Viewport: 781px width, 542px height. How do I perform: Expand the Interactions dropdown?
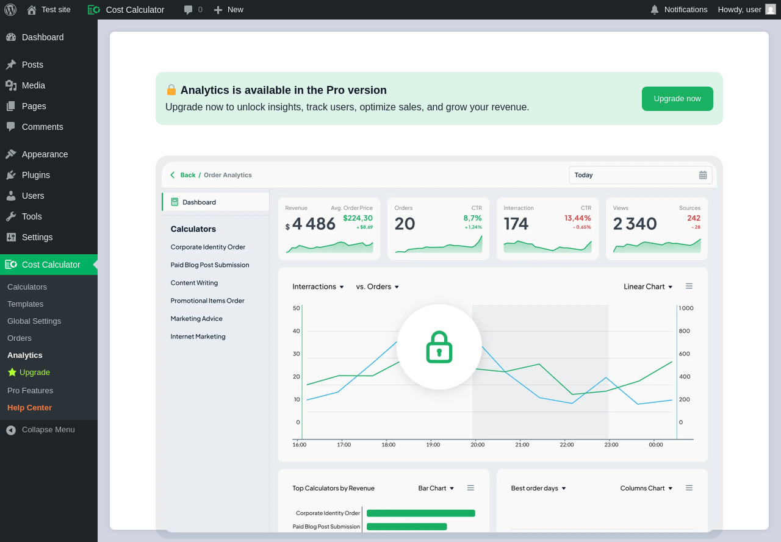(318, 287)
